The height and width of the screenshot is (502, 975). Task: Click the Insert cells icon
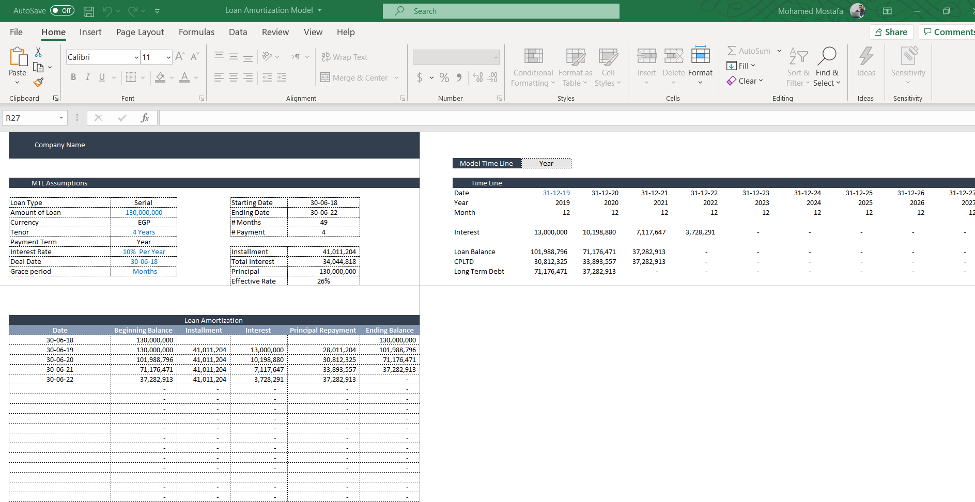(646, 56)
